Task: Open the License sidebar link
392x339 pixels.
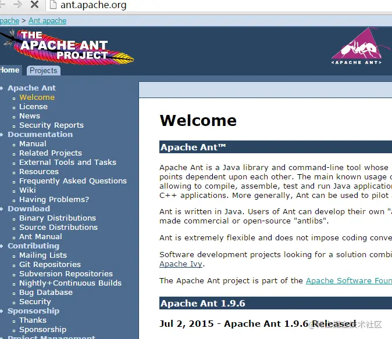Action: [34, 106]
